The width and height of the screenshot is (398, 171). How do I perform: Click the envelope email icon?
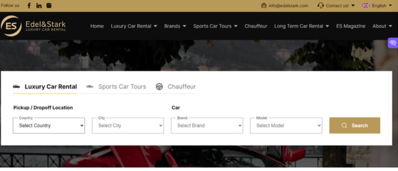[264, 5]
